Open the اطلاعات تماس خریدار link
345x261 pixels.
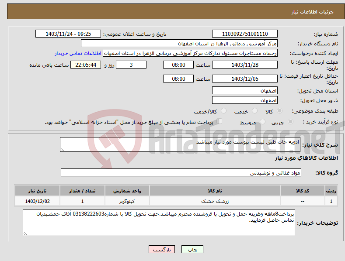click(78, 53)
